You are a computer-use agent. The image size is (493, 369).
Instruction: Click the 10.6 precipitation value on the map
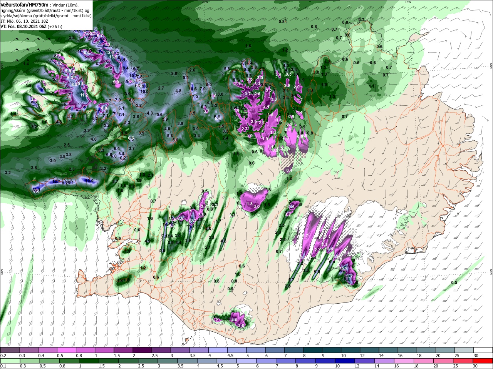(193, 89)
